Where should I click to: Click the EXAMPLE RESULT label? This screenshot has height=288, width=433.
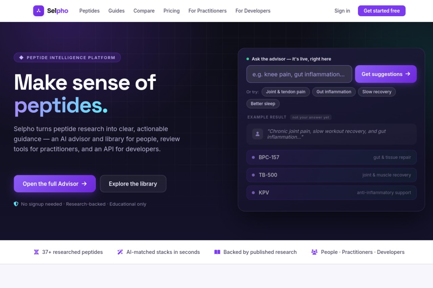(x=267, y=117)
